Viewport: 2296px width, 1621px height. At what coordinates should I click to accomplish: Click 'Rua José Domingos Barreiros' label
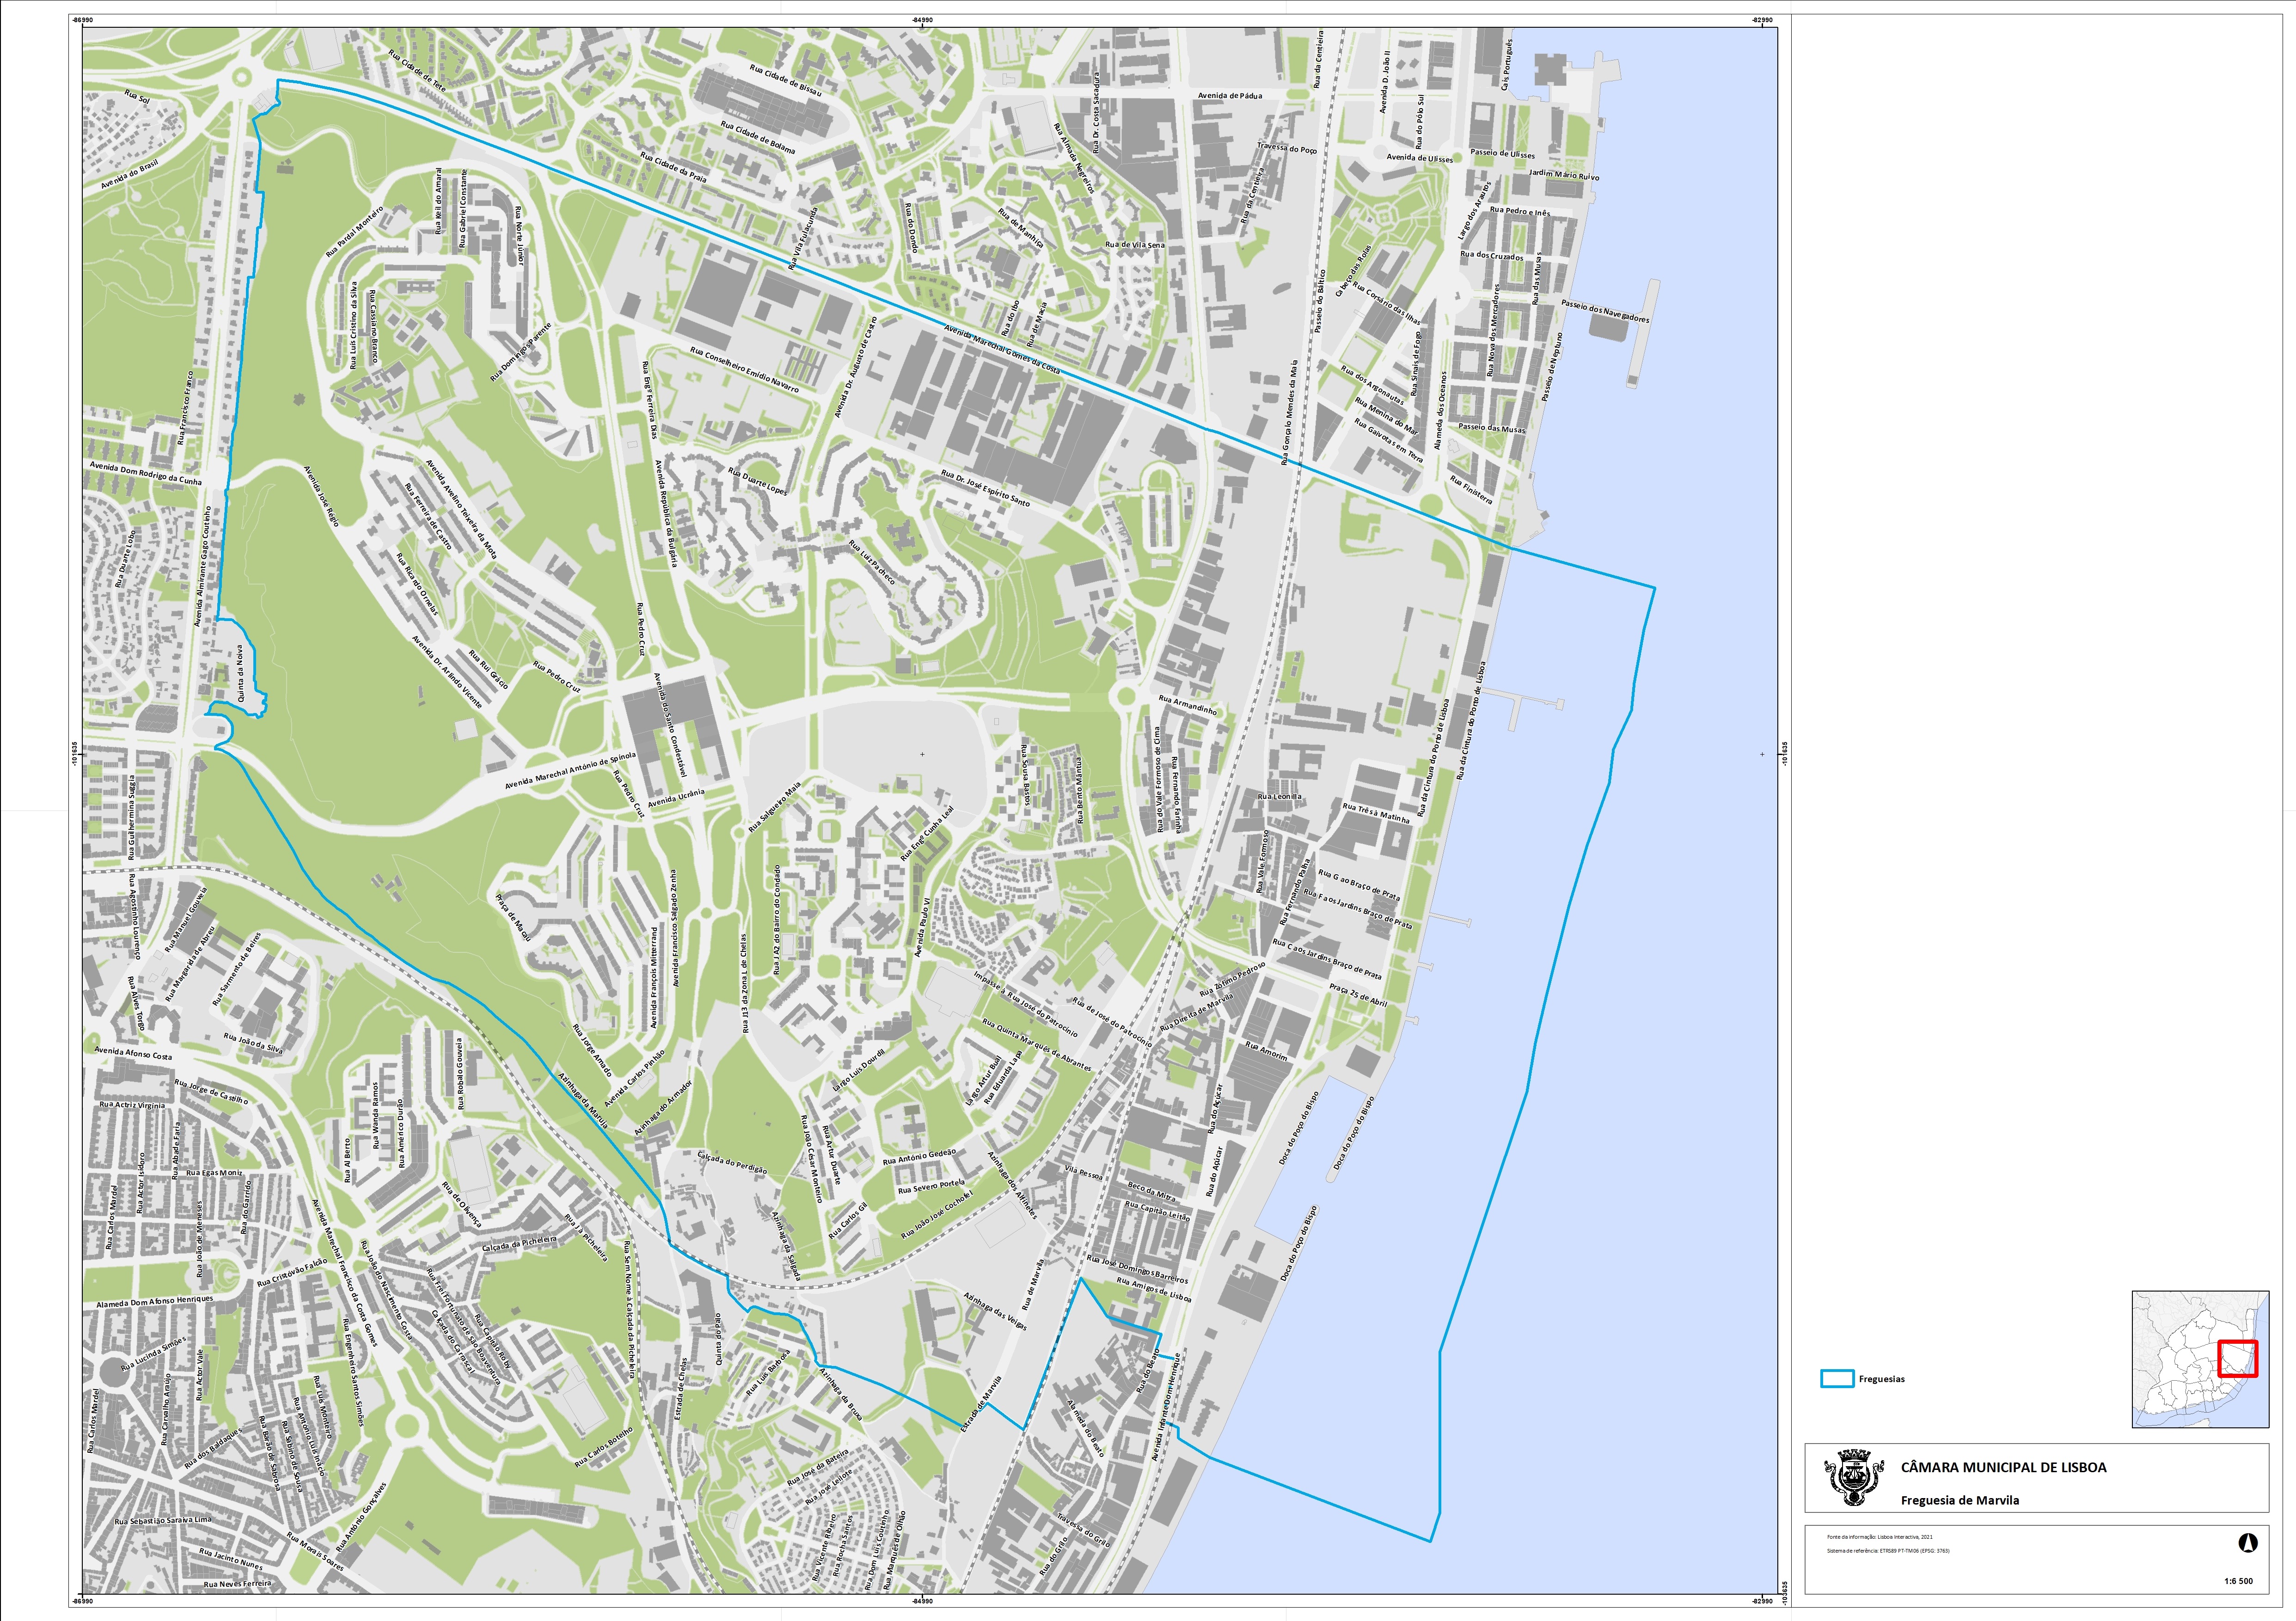[x=1137, y=1268]
